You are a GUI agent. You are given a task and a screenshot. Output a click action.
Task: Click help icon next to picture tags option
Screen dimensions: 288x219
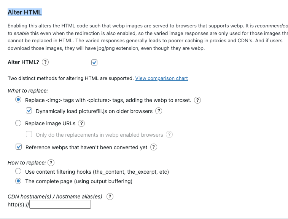point(197,100)
